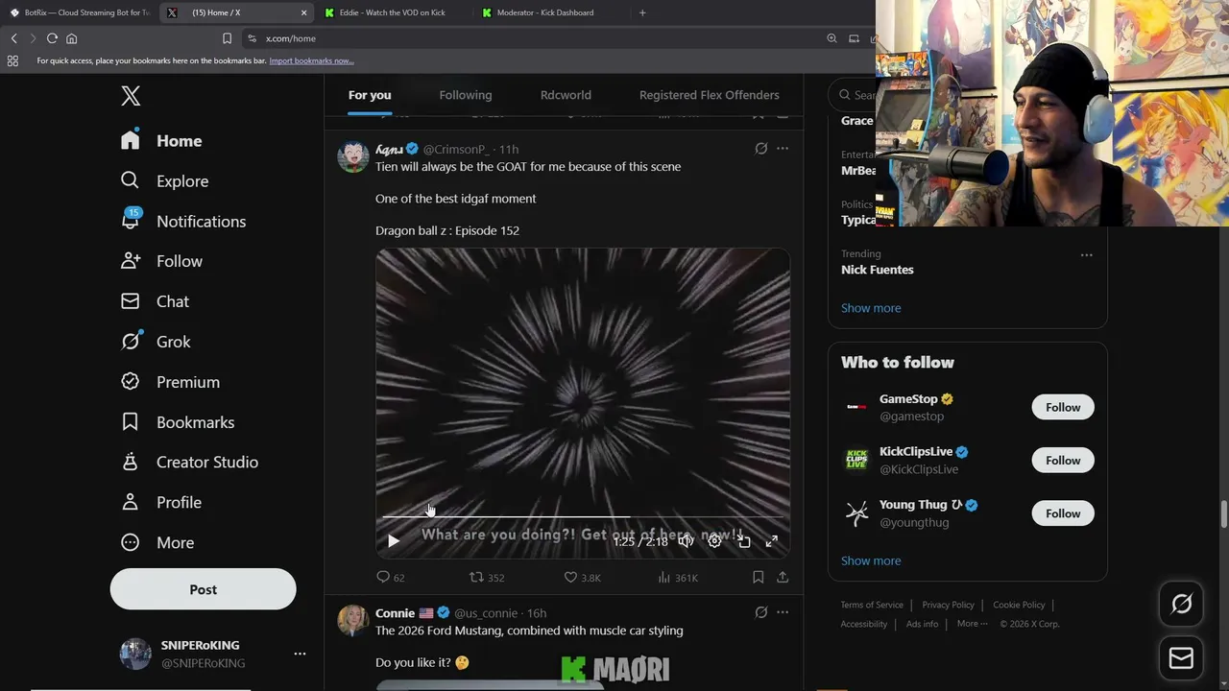Open Bookmarks page
Image resolution: width=1229 pixels, height=691 pixels.
178,422
